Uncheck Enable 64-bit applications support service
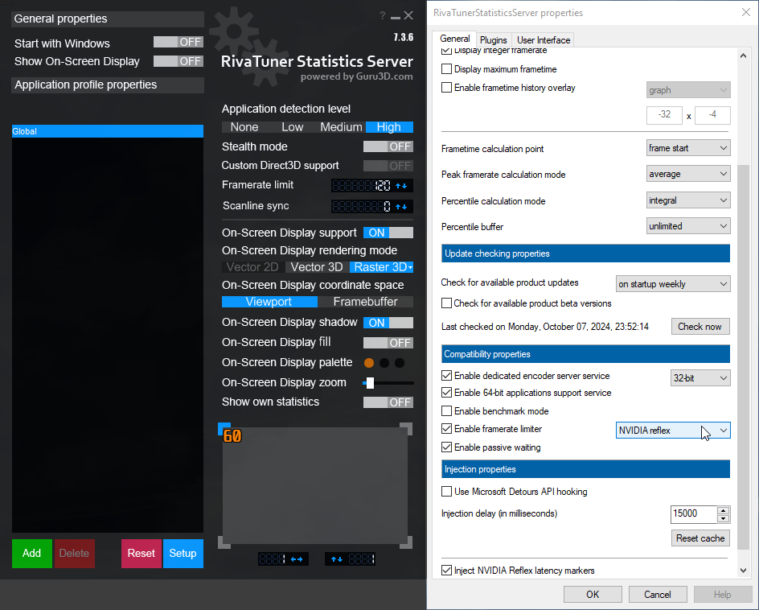 point(447,393)
